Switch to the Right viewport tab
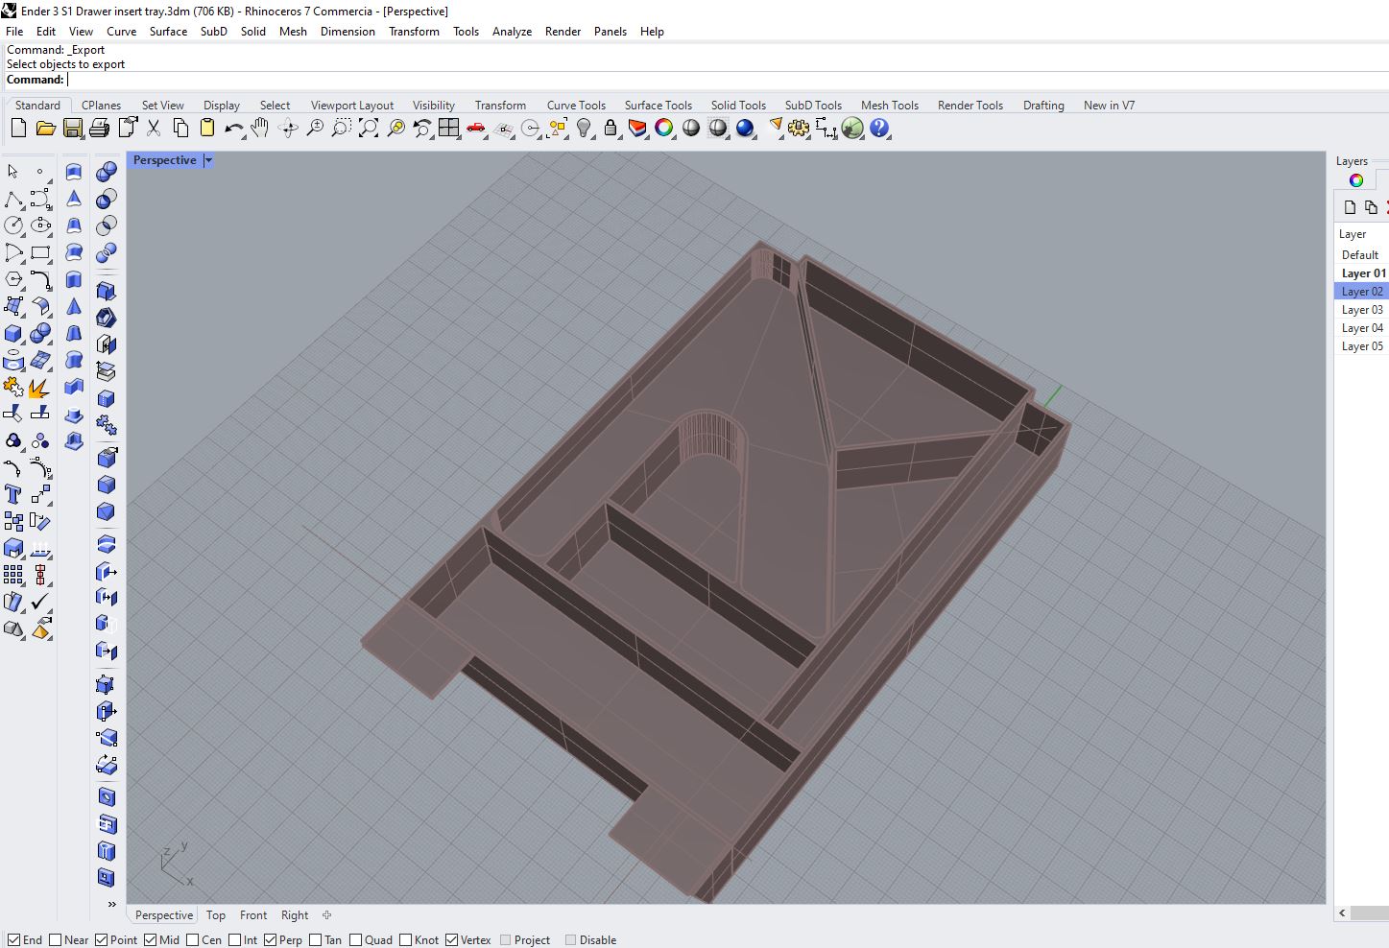This screenshot has height=948, width=1389. (295, 915)
